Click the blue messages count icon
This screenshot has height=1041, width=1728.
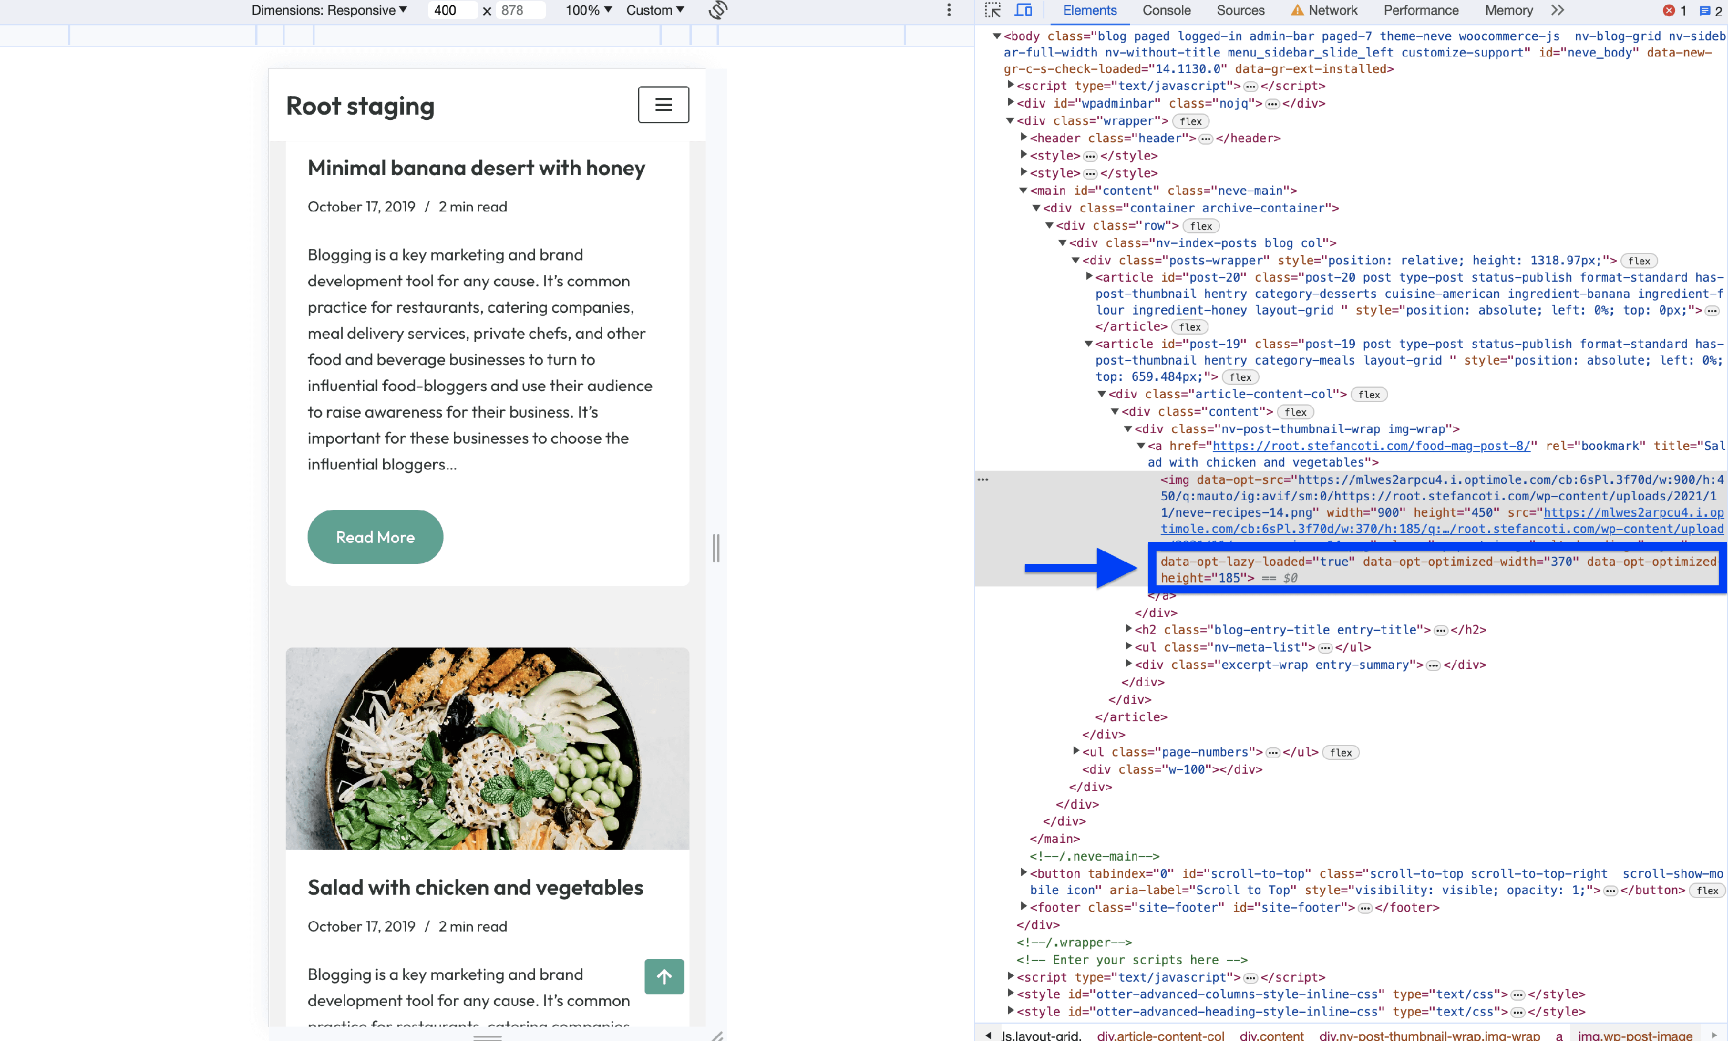click(1704, 10)
